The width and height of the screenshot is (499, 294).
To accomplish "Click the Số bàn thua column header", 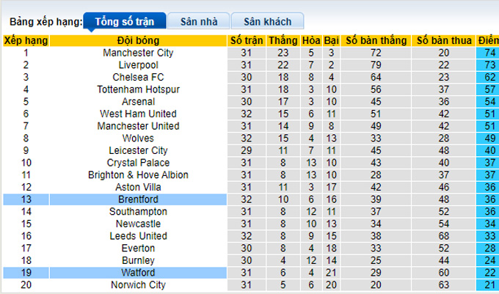I will tap(443, 40).
